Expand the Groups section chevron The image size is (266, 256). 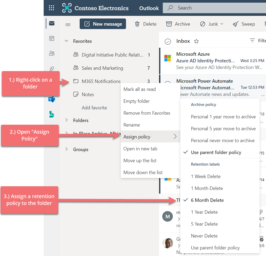[x=66, y=149]
